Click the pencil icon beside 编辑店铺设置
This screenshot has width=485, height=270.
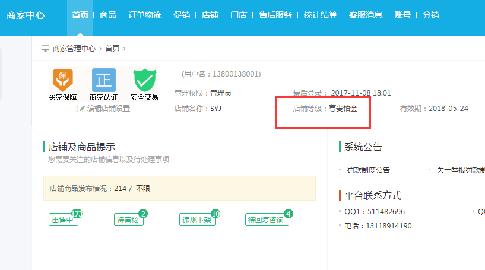pyautogui.click(x=81, y=109)
